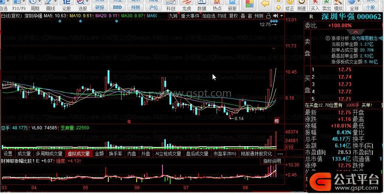Click the 指标说明 indicator help button
This screenshot has width=385, height=194.
pos(272,161)
